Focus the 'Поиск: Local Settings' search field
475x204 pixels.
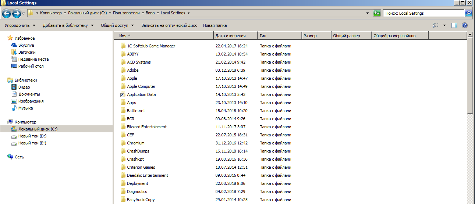click(x=423, y=13)
